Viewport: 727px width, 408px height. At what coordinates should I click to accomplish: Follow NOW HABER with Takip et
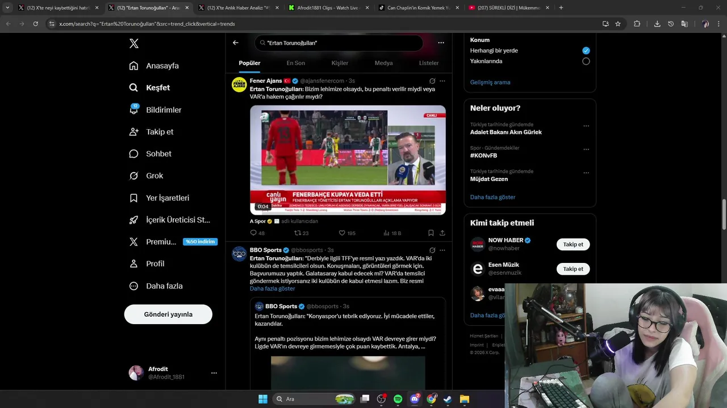(x=573, y=244)
